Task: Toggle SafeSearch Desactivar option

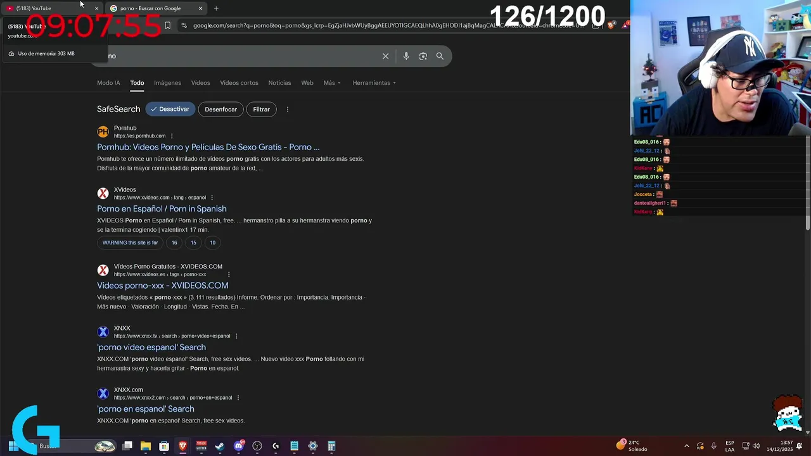Action: pos(170,109)
